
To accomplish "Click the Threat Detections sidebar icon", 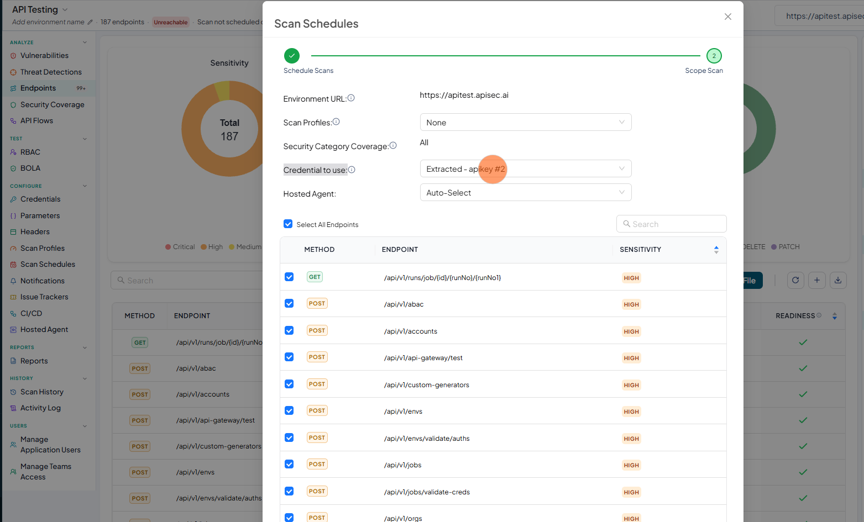I will [x=13, y=72].
